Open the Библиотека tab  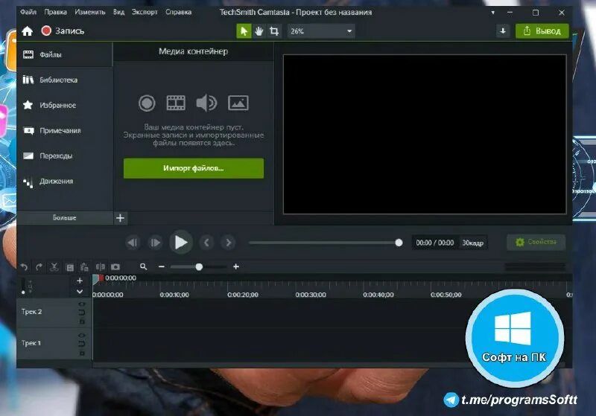point(65,80)
